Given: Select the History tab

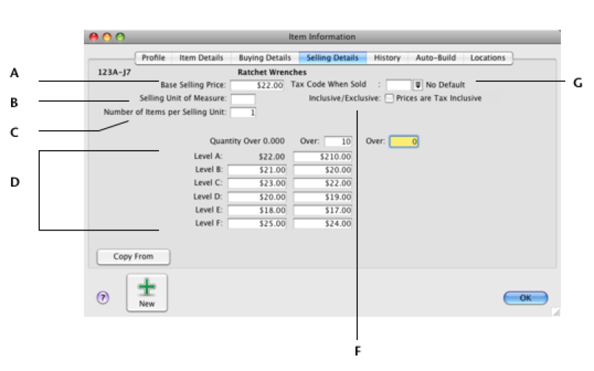Looking at the screenshot, I should coord(386,57).
